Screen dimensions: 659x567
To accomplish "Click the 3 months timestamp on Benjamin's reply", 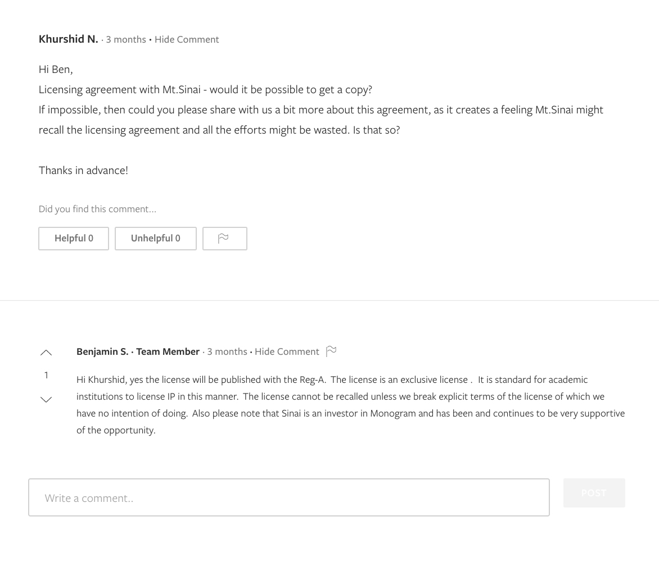I will (x=227, y=351).
